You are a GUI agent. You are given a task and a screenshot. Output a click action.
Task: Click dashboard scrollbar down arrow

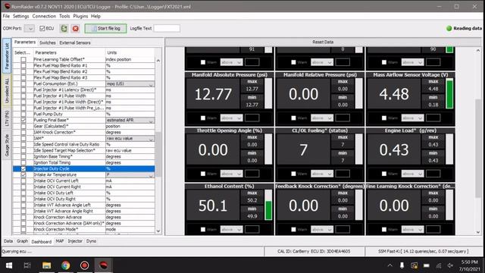coord(478,232)
